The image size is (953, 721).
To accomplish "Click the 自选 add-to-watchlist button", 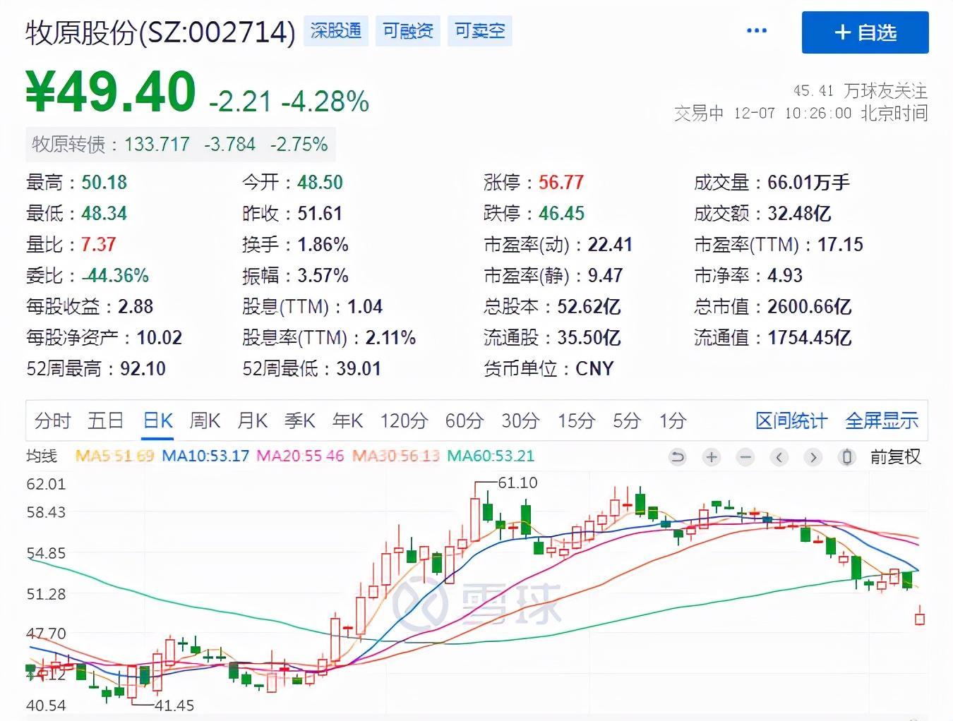I will tap(865, 32).
